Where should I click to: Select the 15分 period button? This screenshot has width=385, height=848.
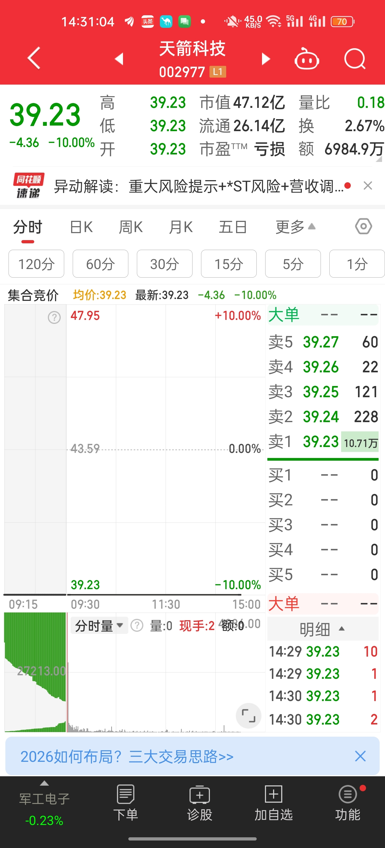coord(229,264)
